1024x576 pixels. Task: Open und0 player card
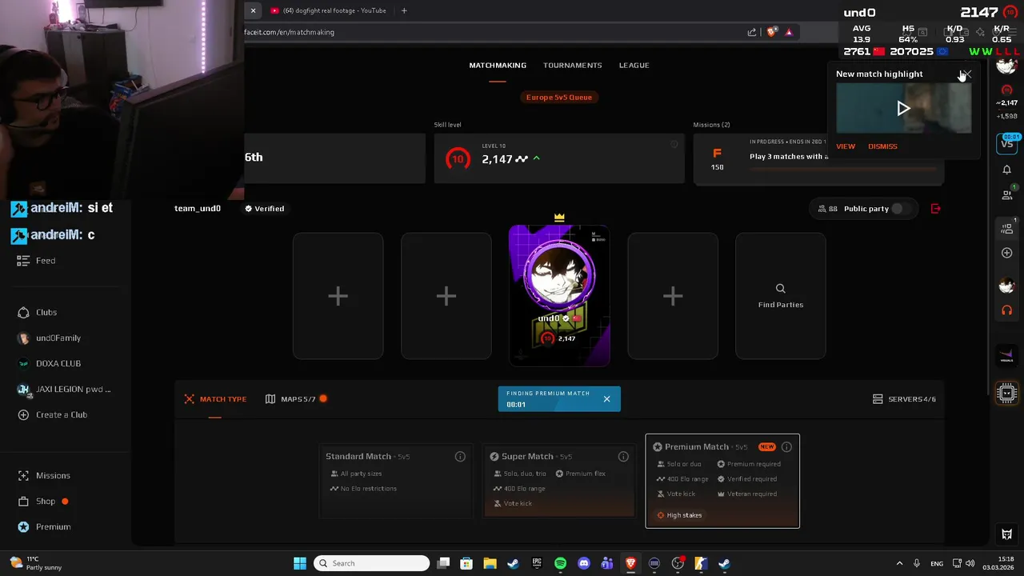point(559,296)
